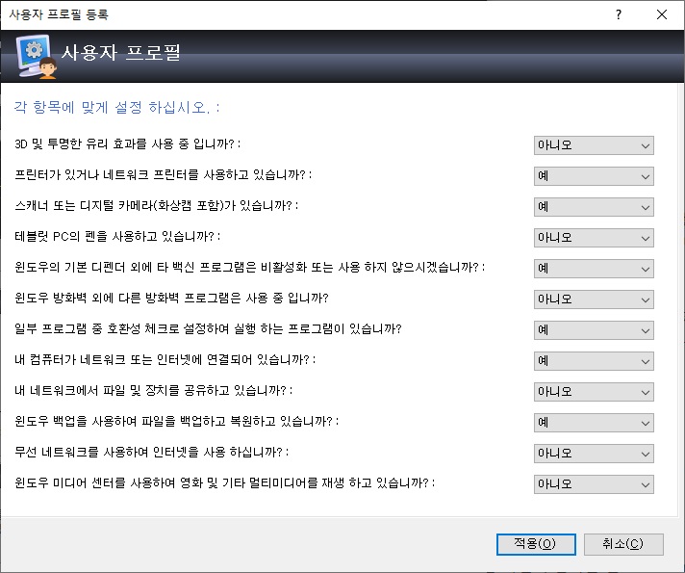Click the 윈도우 백업을 사용하여 question label

click(x=176, y=421)
